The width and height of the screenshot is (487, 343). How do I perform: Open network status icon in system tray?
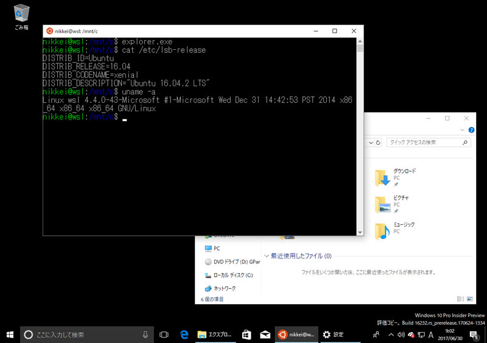pyautogui.click(x=421, y=334)
